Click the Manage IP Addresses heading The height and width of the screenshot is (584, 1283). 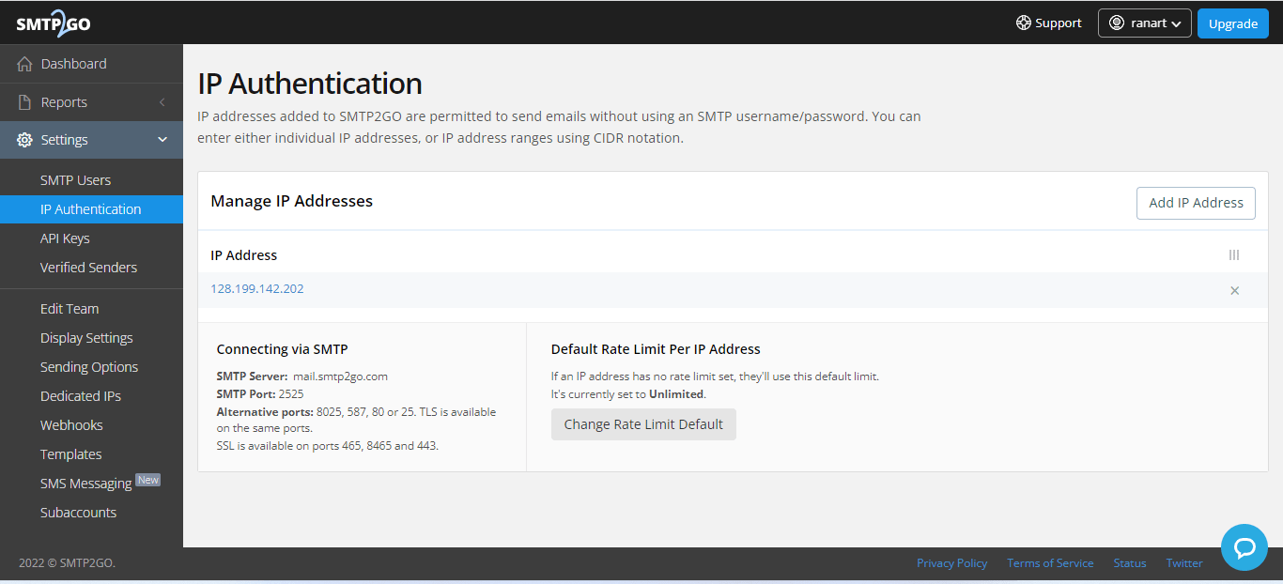tap(292, 201)
